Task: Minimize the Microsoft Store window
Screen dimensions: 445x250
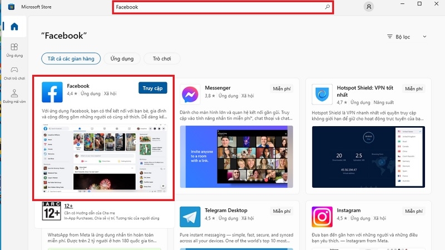Action: click(x=402, y=4)
